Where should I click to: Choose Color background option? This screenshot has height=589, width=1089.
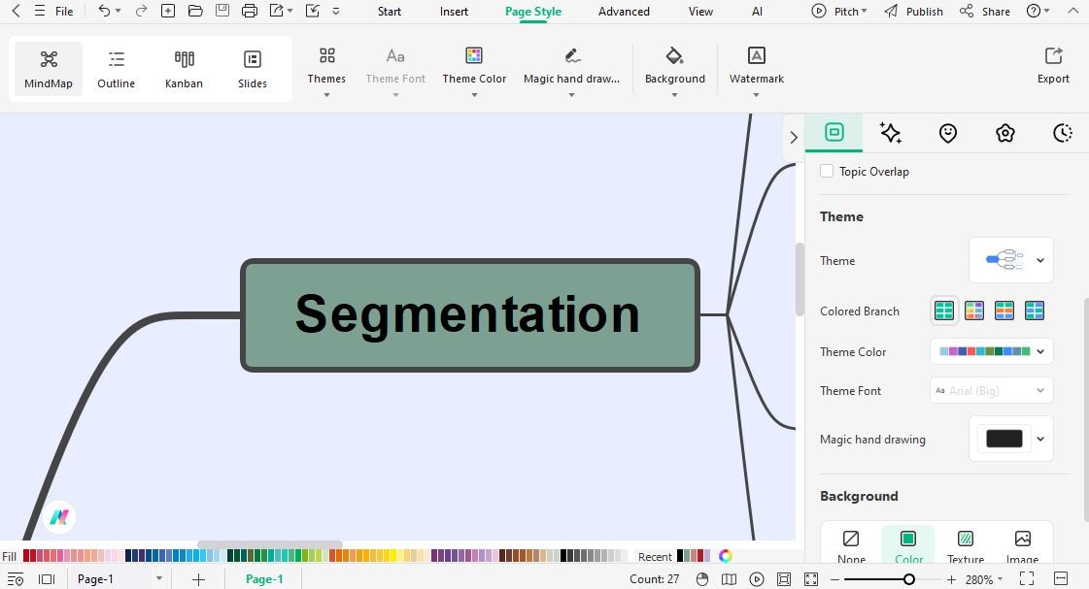coord(908,546)
